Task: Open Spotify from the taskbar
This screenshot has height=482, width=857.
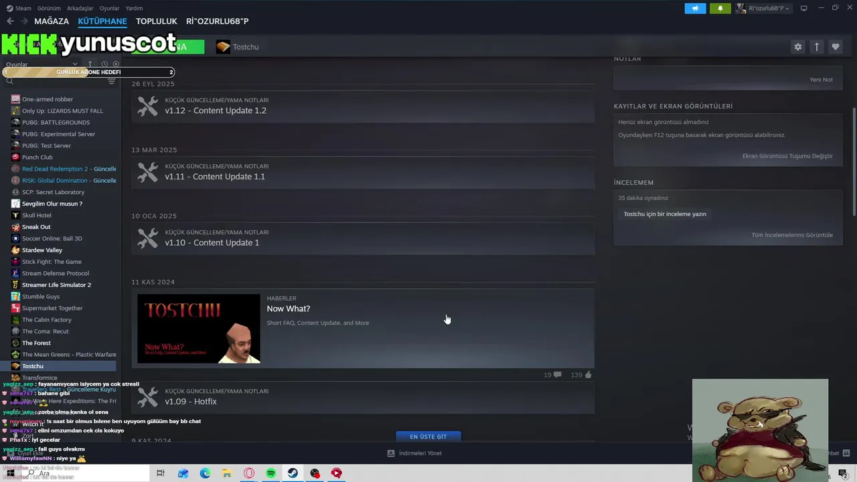Action: 270,473
